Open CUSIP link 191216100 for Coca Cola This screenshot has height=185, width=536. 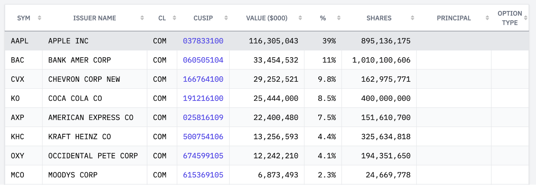pos(203,98)
